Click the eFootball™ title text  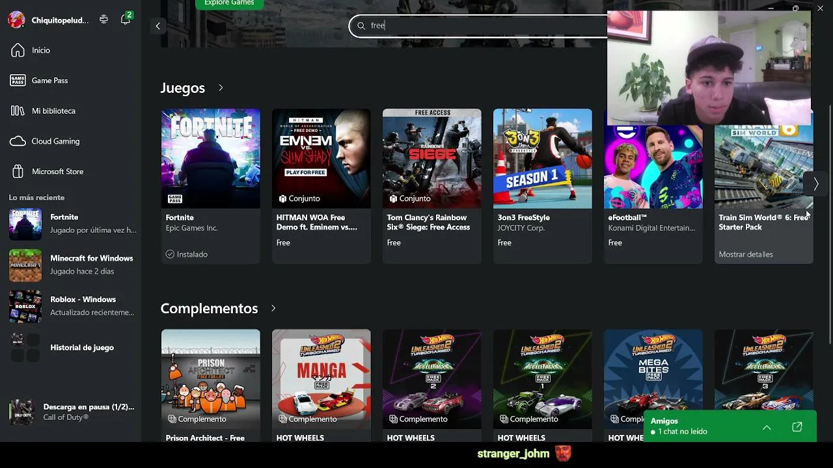tap(627, 218)
